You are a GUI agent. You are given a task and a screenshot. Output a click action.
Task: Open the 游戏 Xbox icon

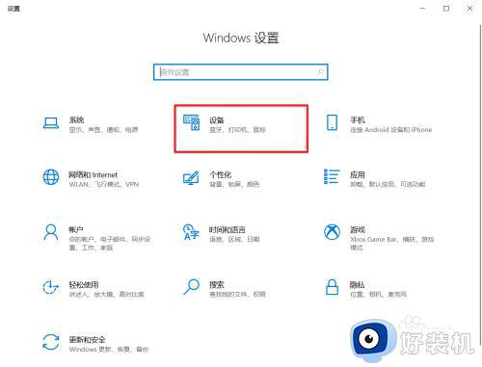[332, 232]
